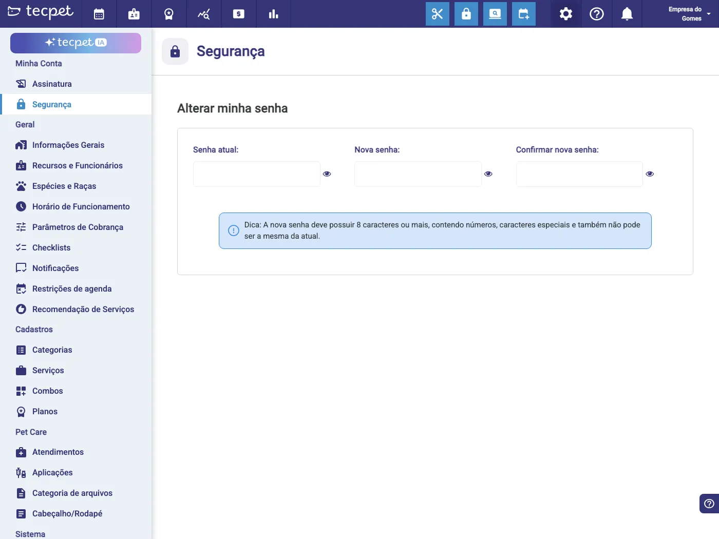719x539 pixels.
Task: Open Aplicações in the sidebar
Action: tap(76, 473)
